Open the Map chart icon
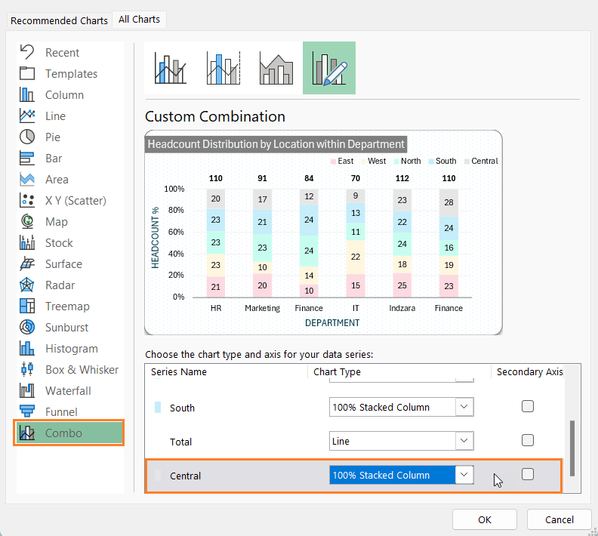 click(27, 221)
